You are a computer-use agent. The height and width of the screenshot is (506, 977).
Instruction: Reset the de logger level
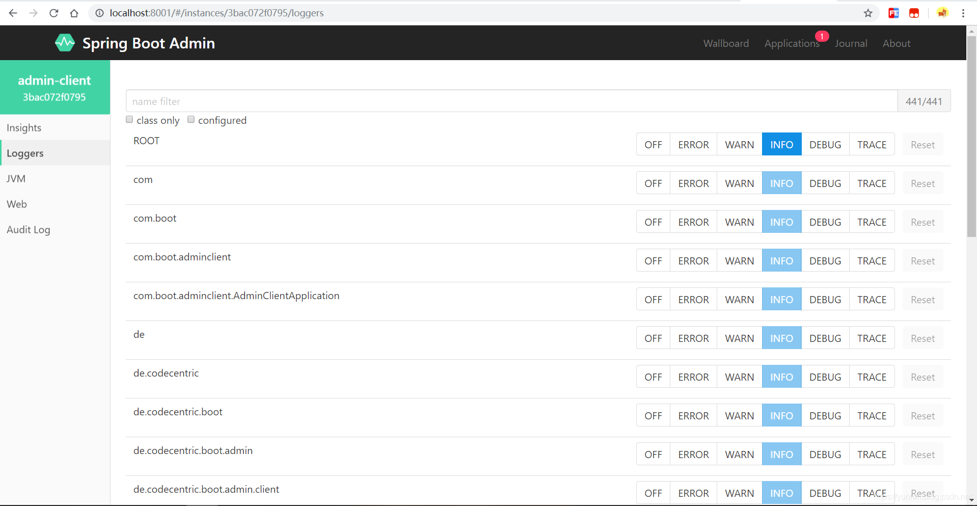pos(922,338)
